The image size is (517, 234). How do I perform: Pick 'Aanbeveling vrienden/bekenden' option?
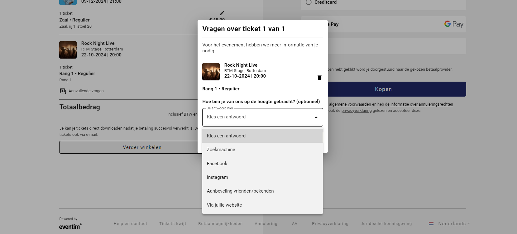240,191
